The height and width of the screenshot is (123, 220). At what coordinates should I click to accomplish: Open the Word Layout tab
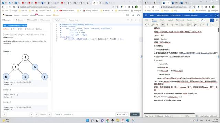click(170, 20)
